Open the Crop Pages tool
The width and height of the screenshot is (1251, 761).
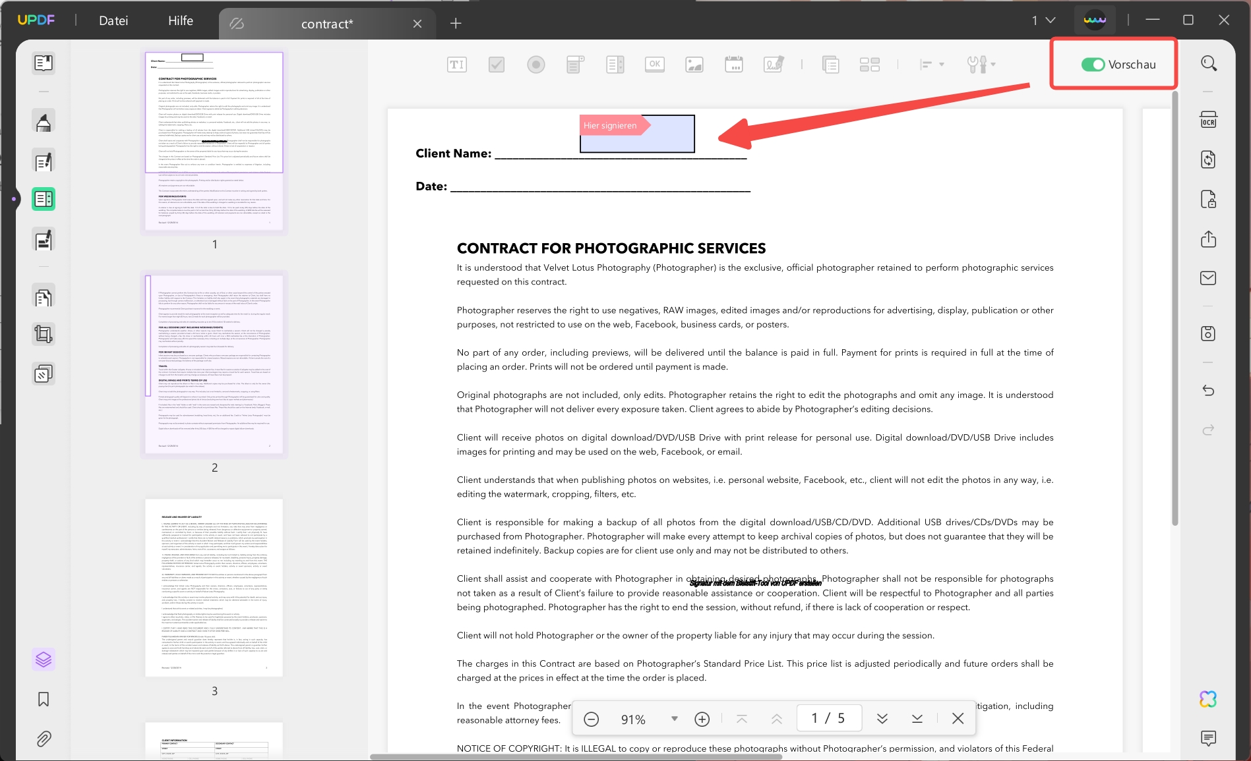coord(44,335)
